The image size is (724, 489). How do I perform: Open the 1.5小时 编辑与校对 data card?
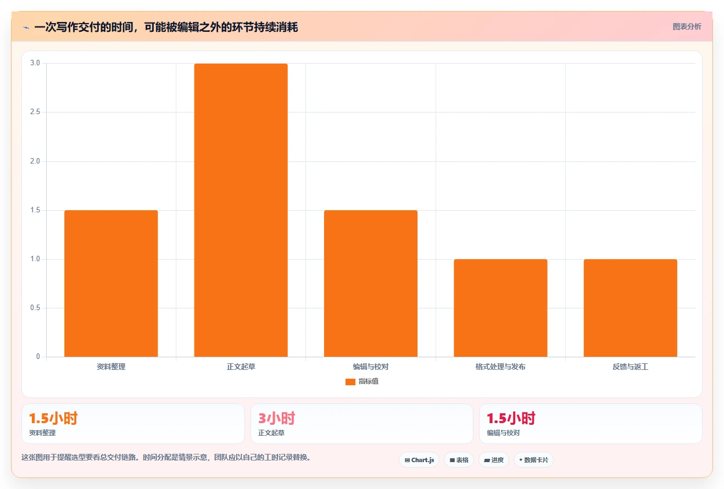click(591, 424)
